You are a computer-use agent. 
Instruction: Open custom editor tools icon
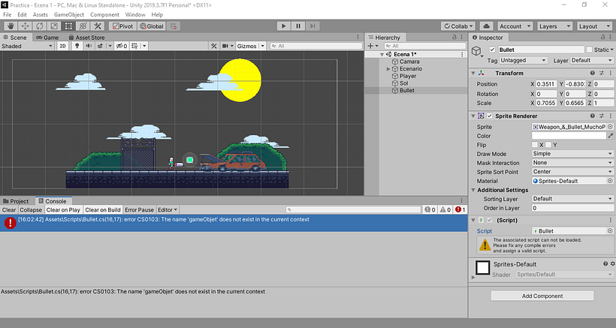tap(98, 26)
